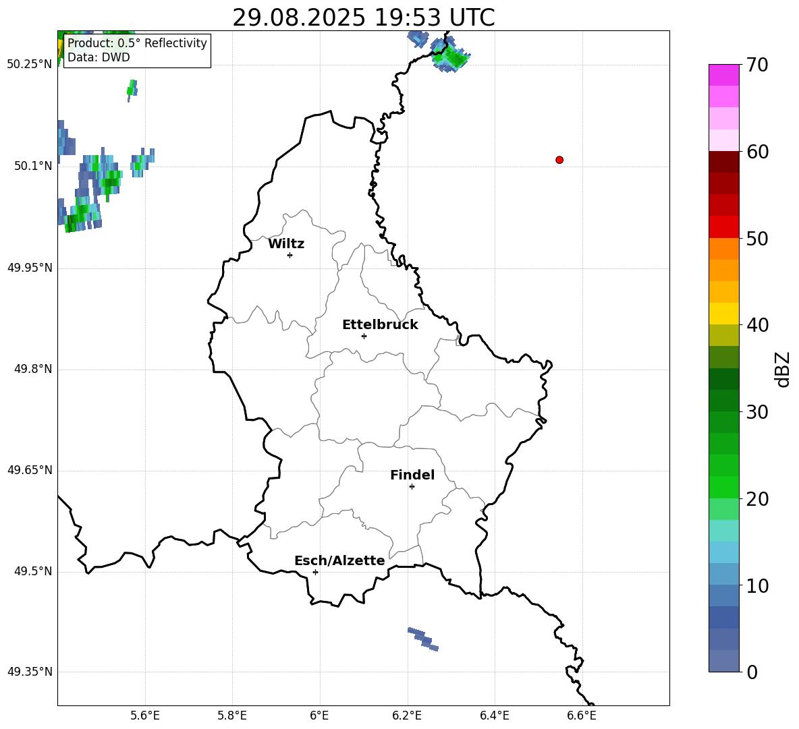
Task: Click the Wiltz station cross marker
Action: coord(290,255)
